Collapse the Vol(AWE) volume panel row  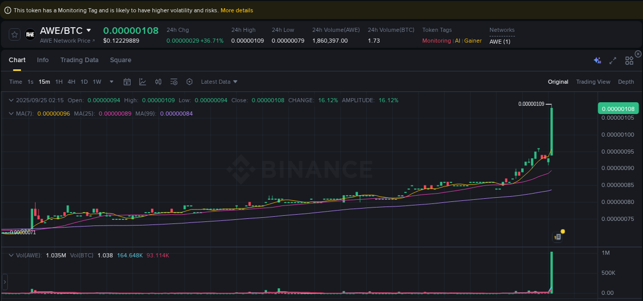pos(11,255)
